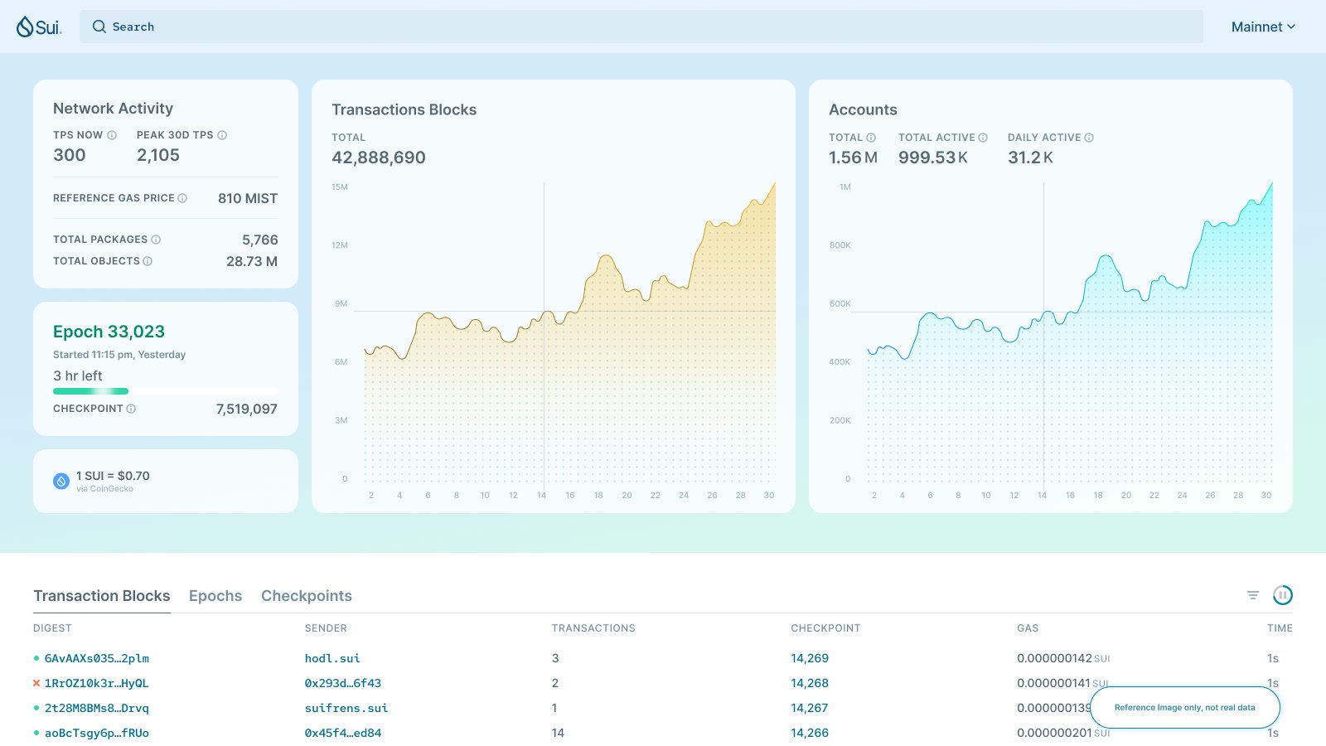
Task: Open checkpoint 14,269 details
Action: coord(810,658)
